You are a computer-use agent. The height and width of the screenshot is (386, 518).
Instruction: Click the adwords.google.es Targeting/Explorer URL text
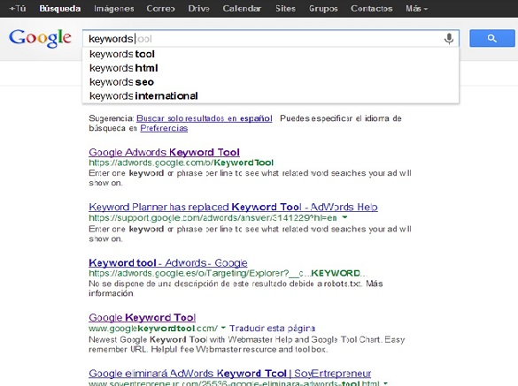228,273
